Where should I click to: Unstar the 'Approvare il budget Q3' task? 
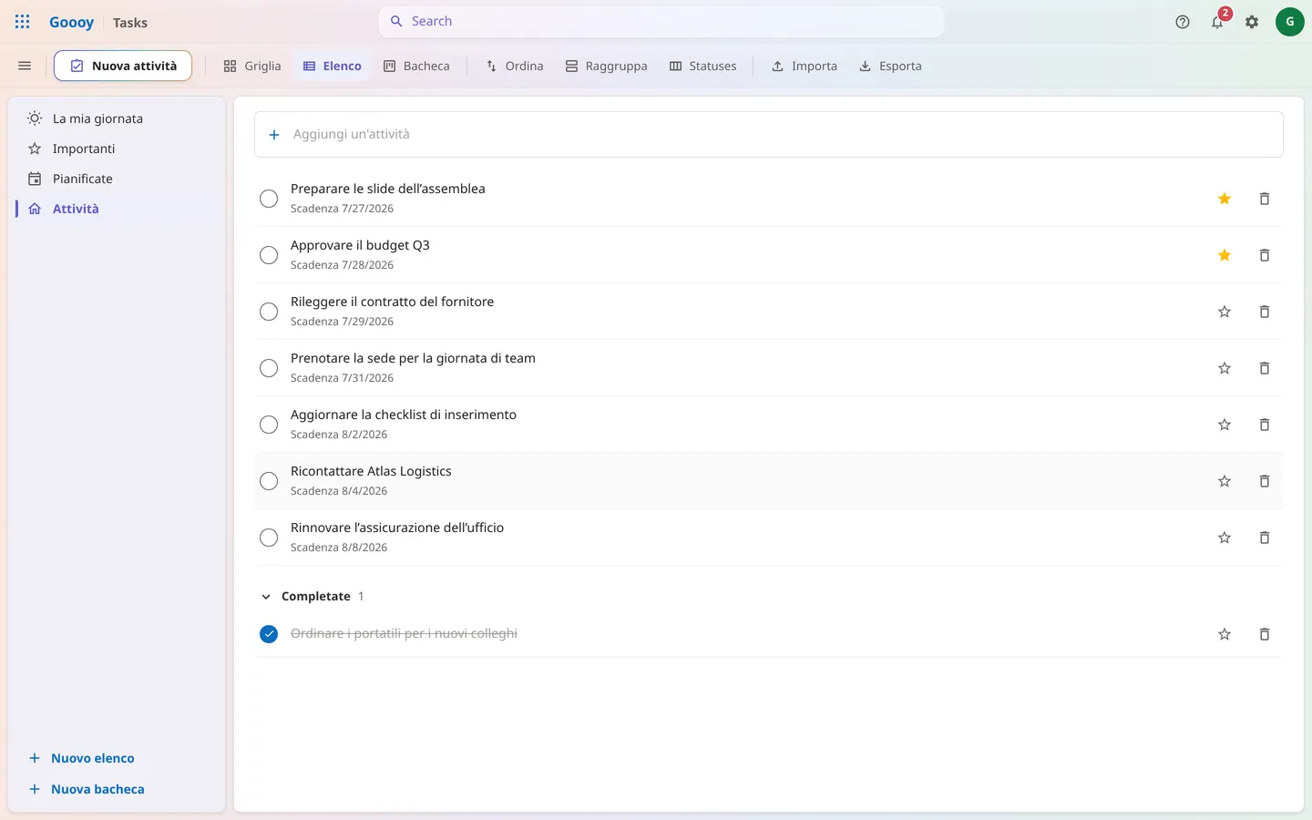[1225, 255]
